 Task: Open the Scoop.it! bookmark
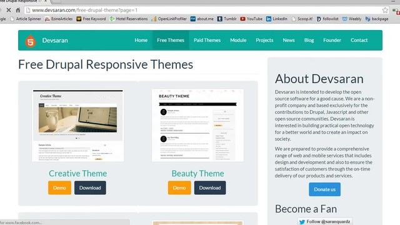point(302,19)
